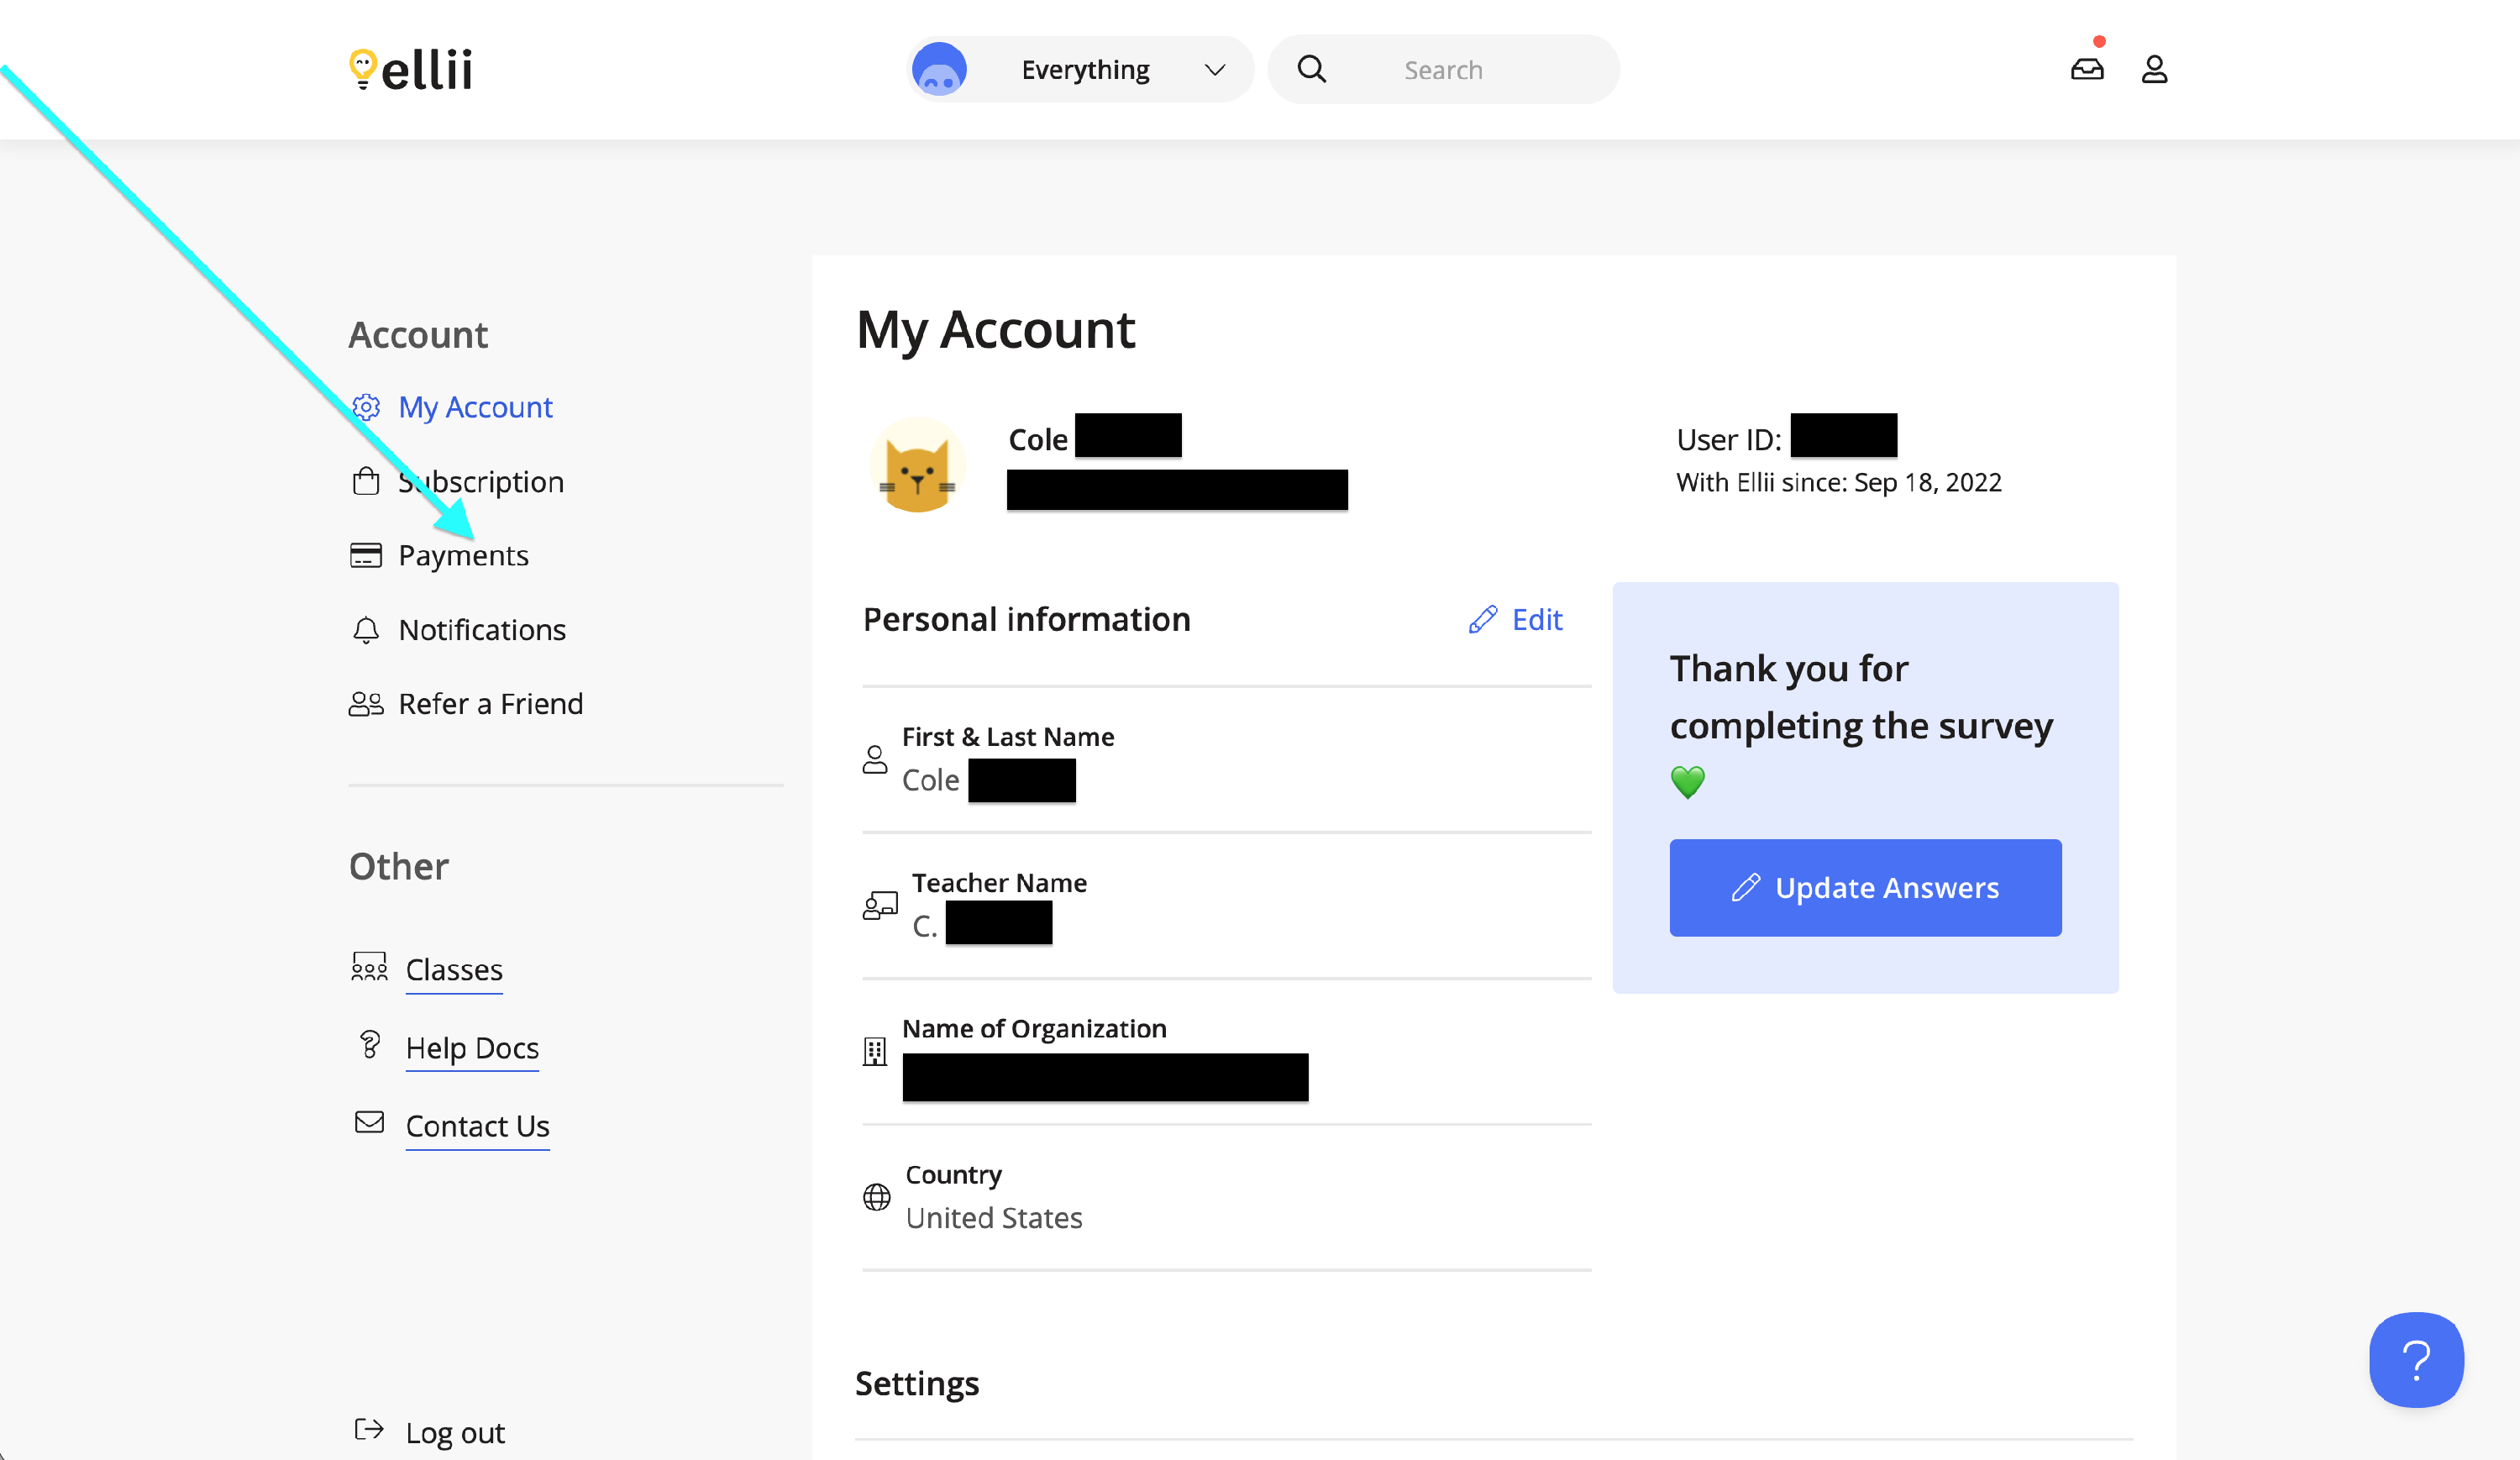
Task: Click the Notifications bell icon
Action: click(365, 630)
